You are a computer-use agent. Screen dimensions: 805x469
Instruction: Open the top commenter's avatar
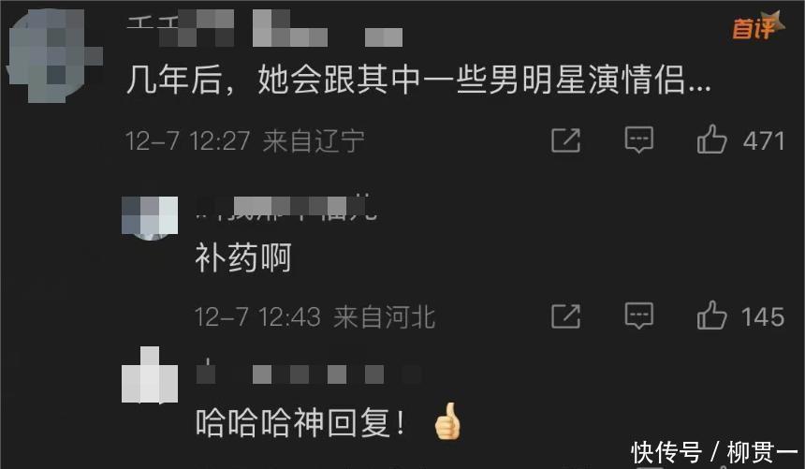tap(54, 55)
